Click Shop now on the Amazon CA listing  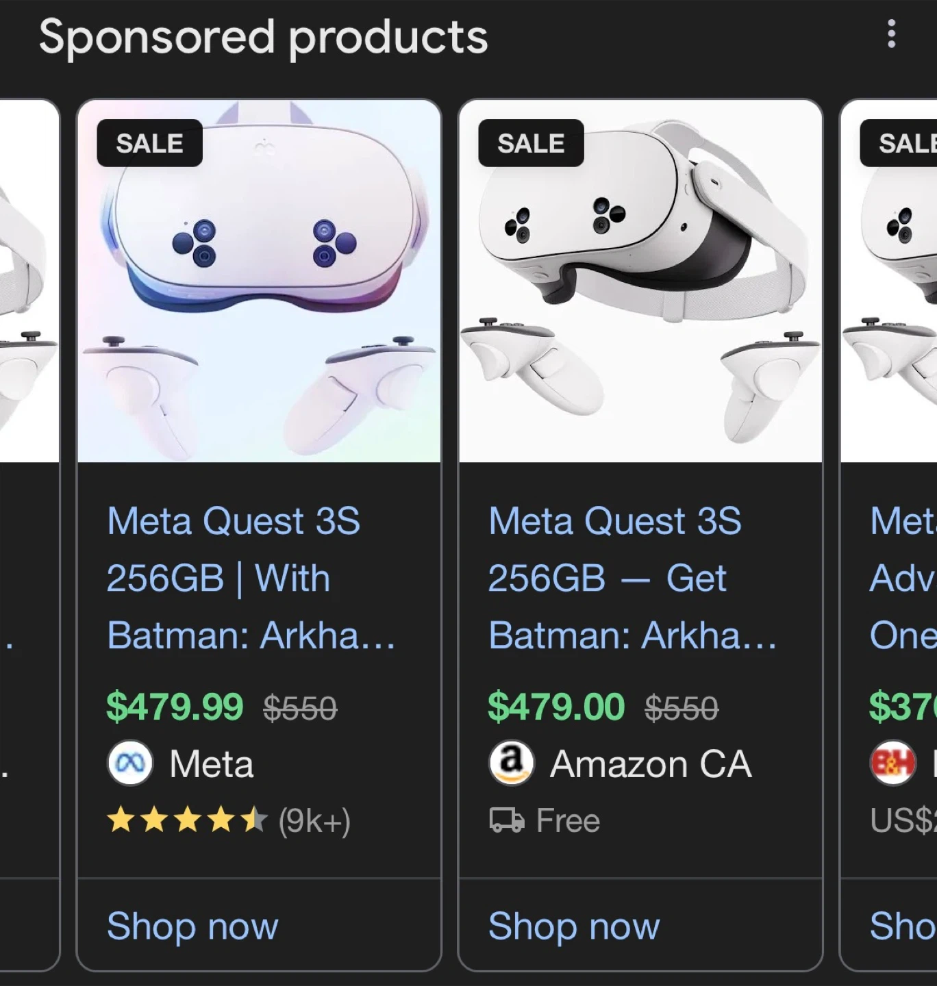(574, 926)
